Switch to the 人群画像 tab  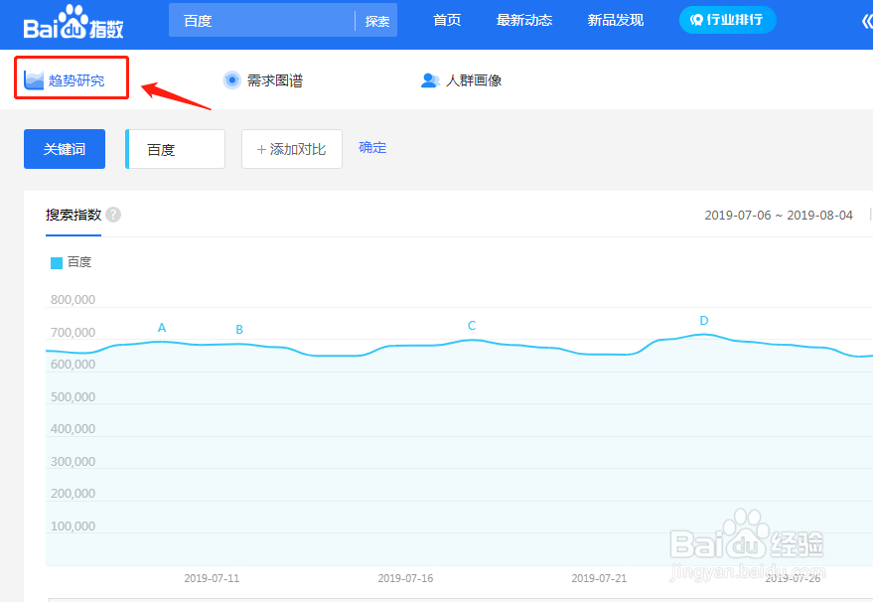point(462,80)
